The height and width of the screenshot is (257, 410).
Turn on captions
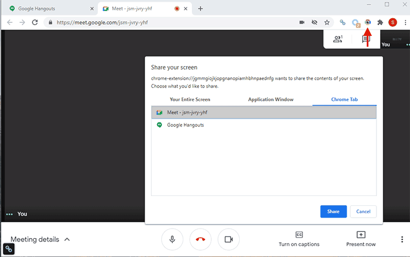pyautogui.click(x=299, y=239)
